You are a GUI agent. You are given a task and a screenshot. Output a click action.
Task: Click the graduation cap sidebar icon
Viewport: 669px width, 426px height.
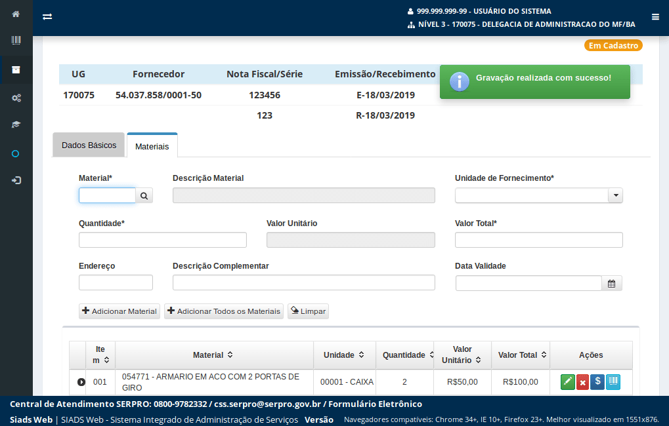pyautogui.click(x=16, y=125)
